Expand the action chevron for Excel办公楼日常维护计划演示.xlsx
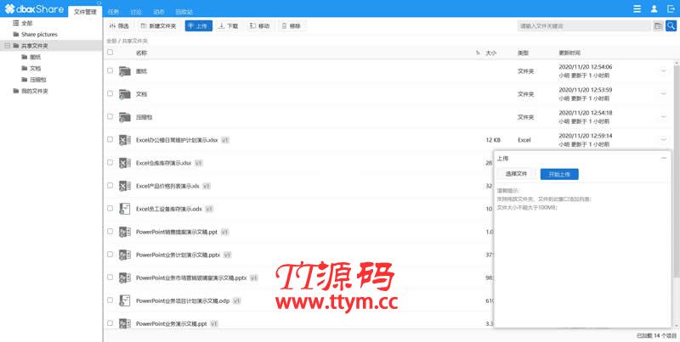 coord(664,139)
